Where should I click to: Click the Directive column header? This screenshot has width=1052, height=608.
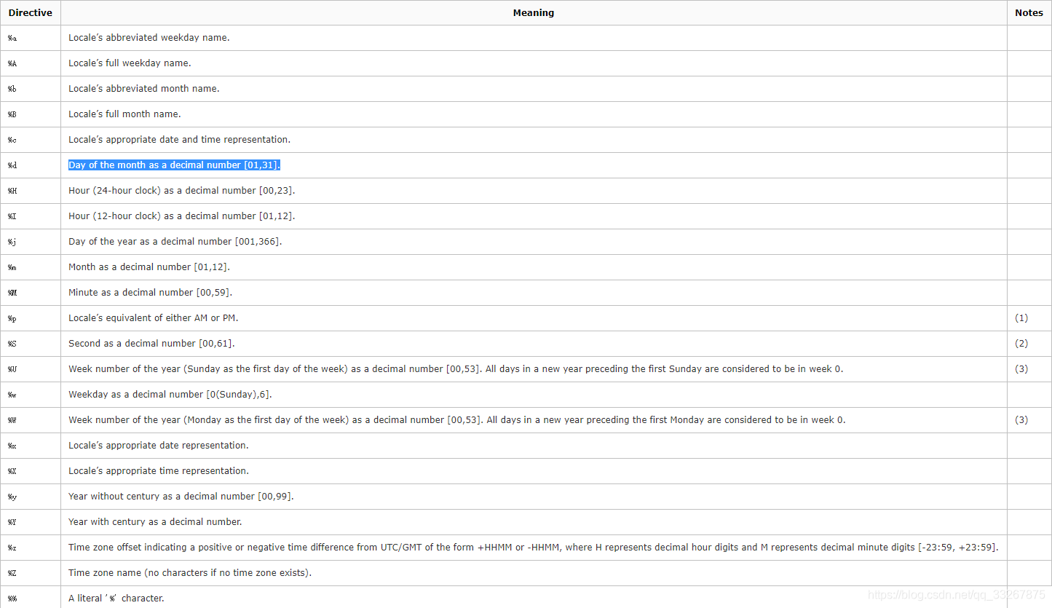(x=31, y=13)
